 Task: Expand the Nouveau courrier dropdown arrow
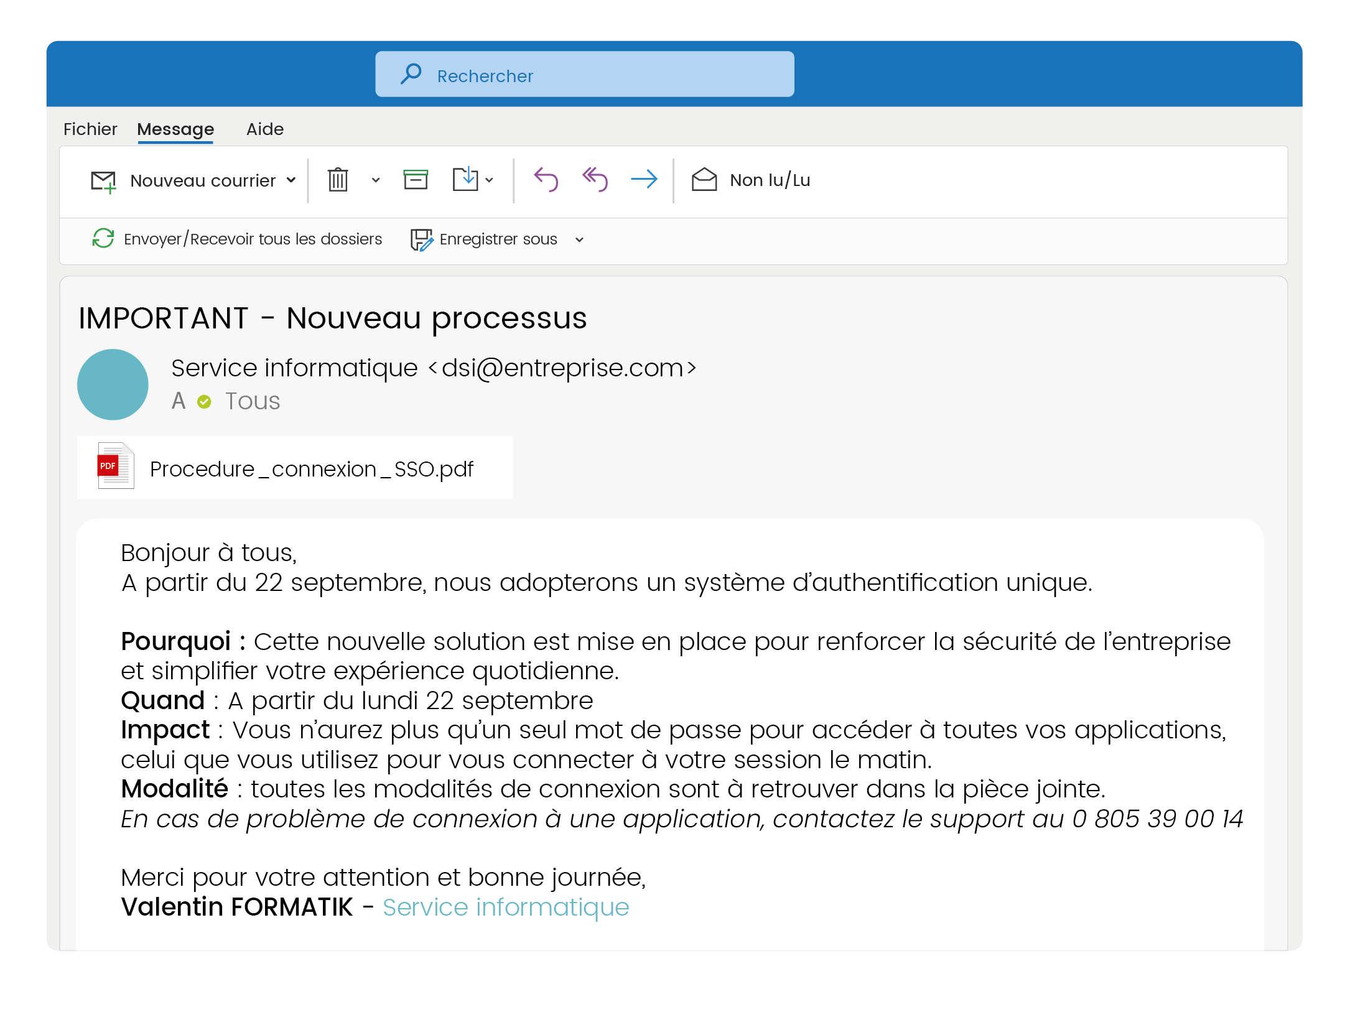coord(291,180)
